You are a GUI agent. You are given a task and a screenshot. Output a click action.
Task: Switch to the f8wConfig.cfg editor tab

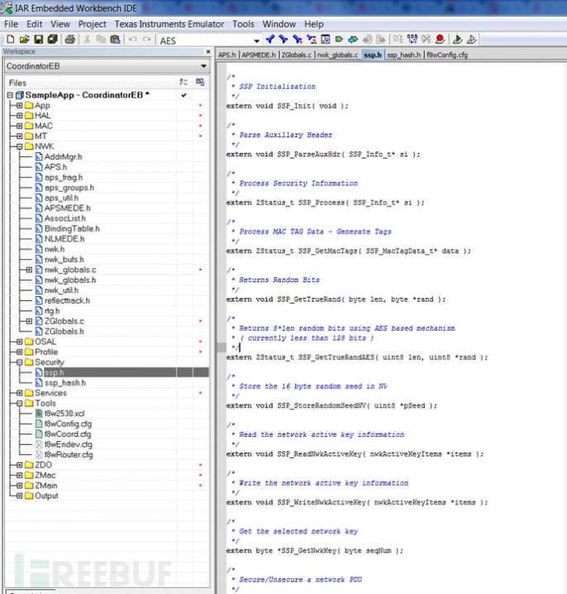pos(447,55)
